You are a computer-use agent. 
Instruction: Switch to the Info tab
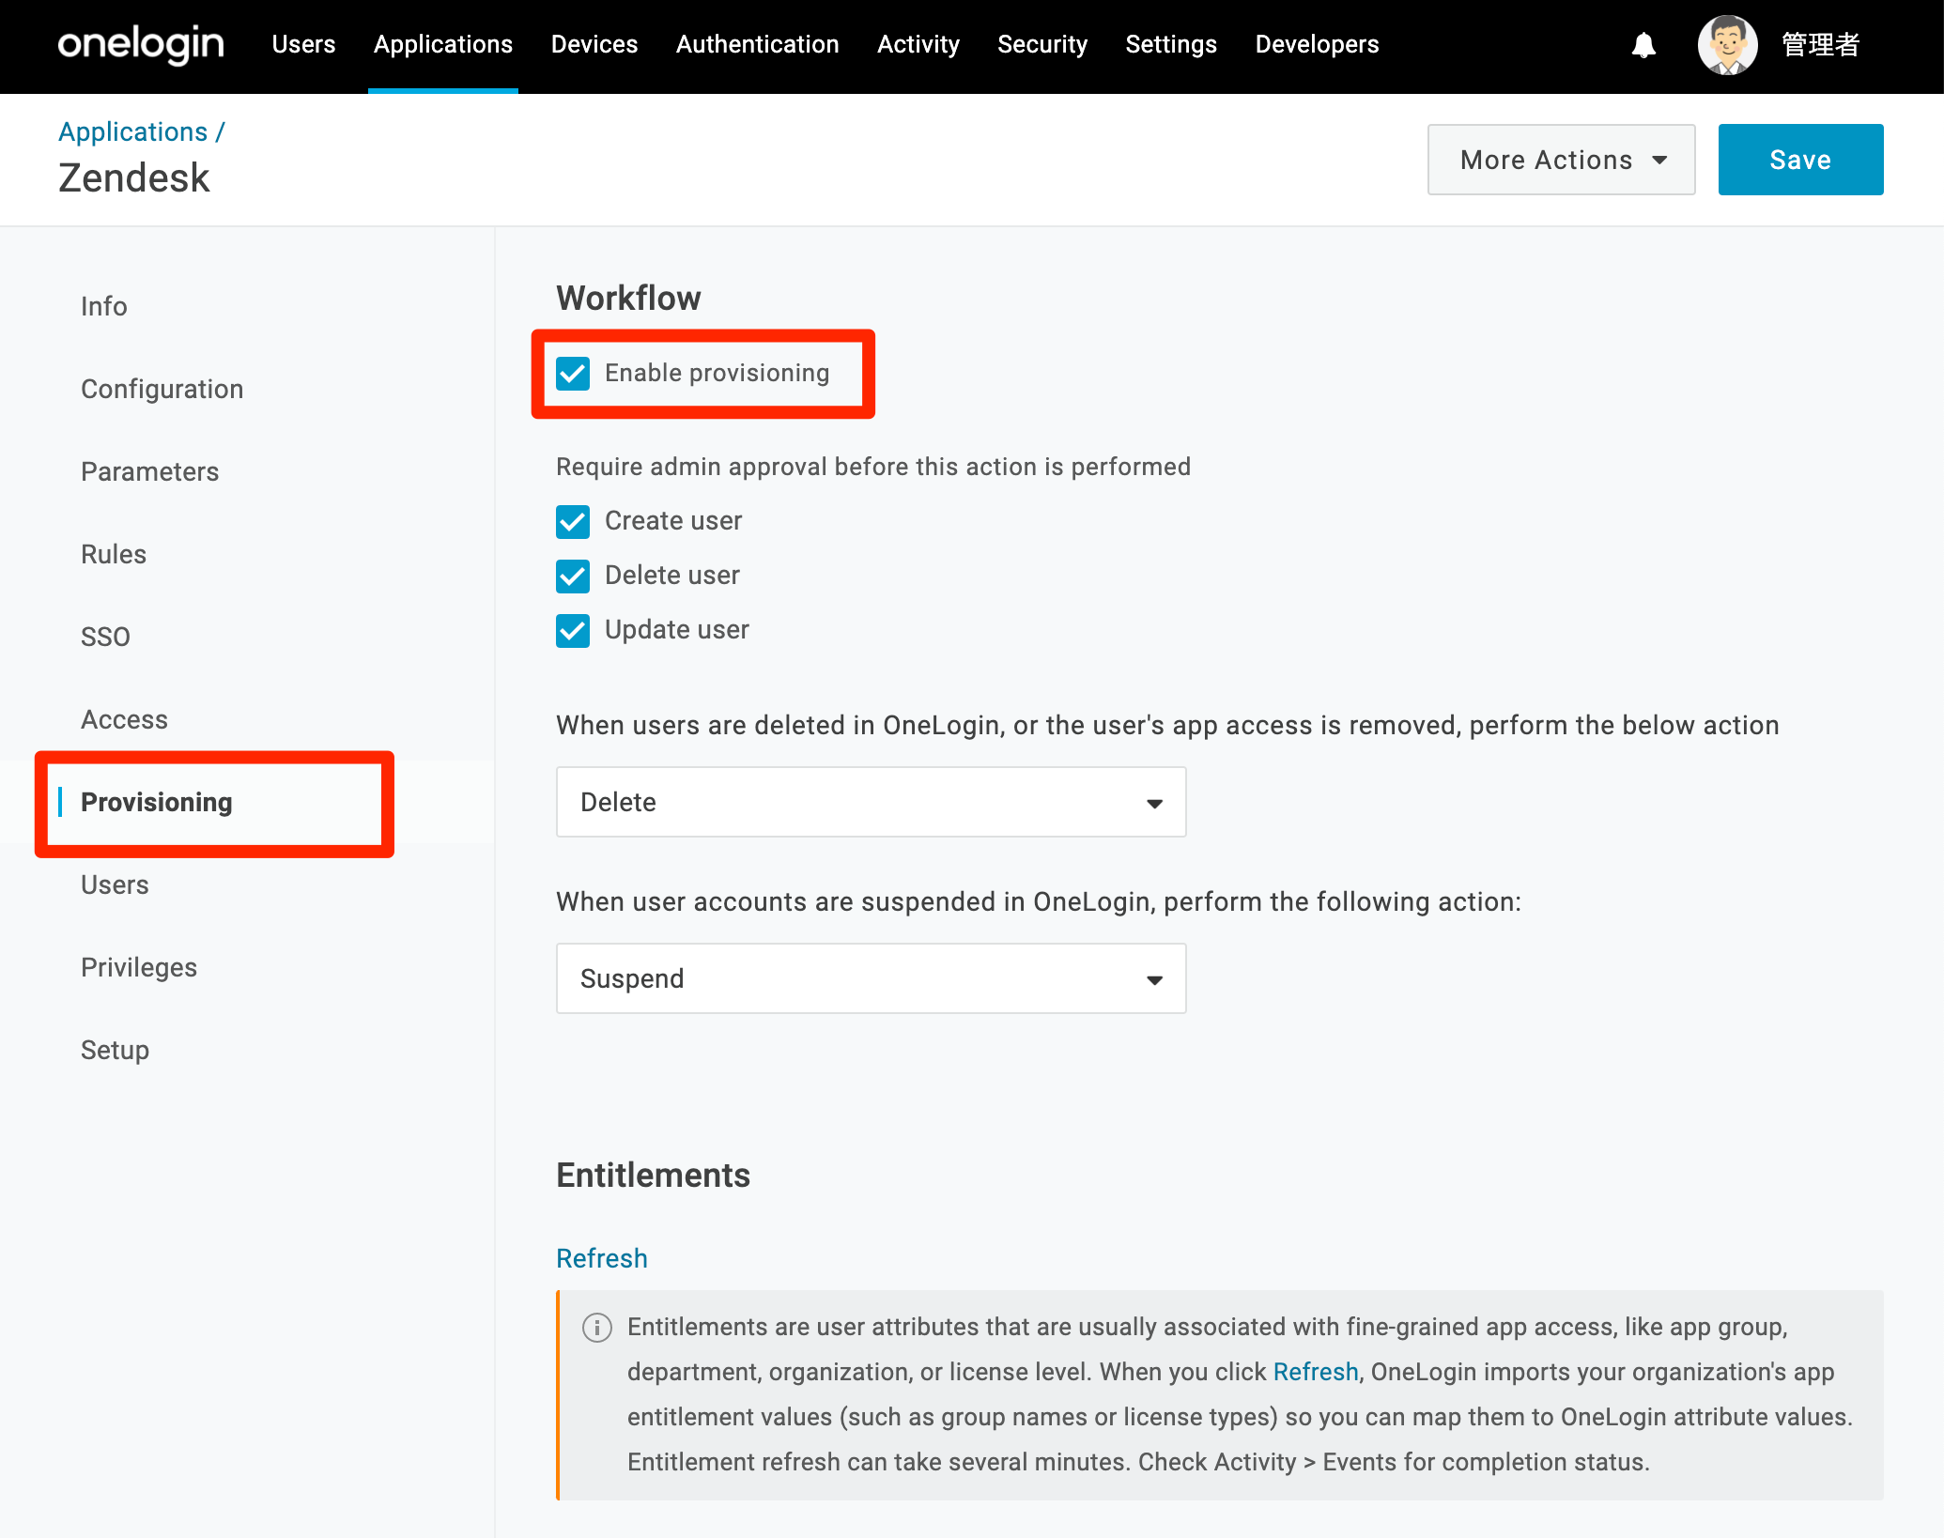pos(103,306)
